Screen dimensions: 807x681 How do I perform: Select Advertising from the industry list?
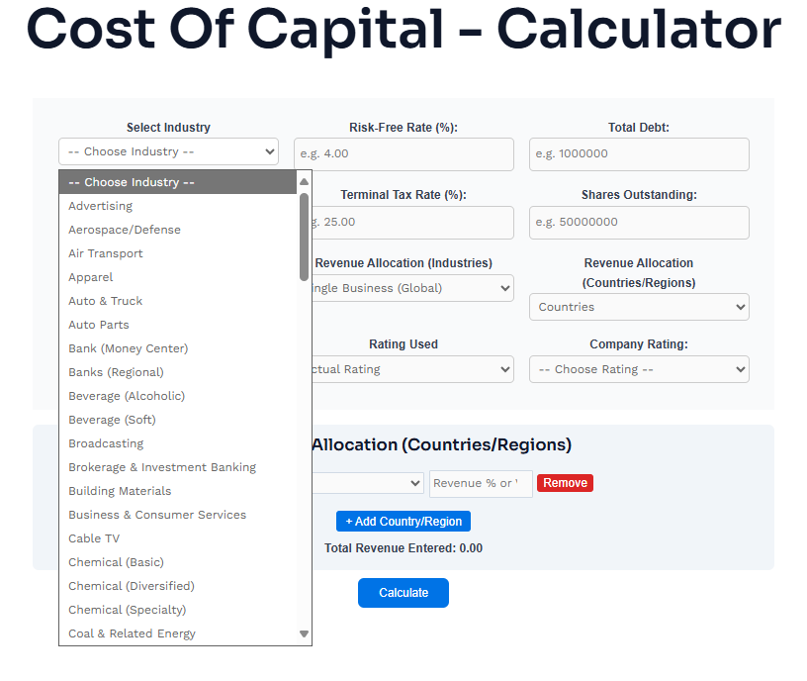(x=100, y=206)
